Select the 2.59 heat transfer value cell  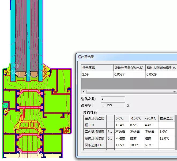click(x=97, y=74)
